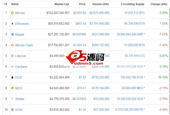The width and height of the screenshot is (170, 115).
Task: Open the Bitcoin Cash page link
Action: [24, 45]
